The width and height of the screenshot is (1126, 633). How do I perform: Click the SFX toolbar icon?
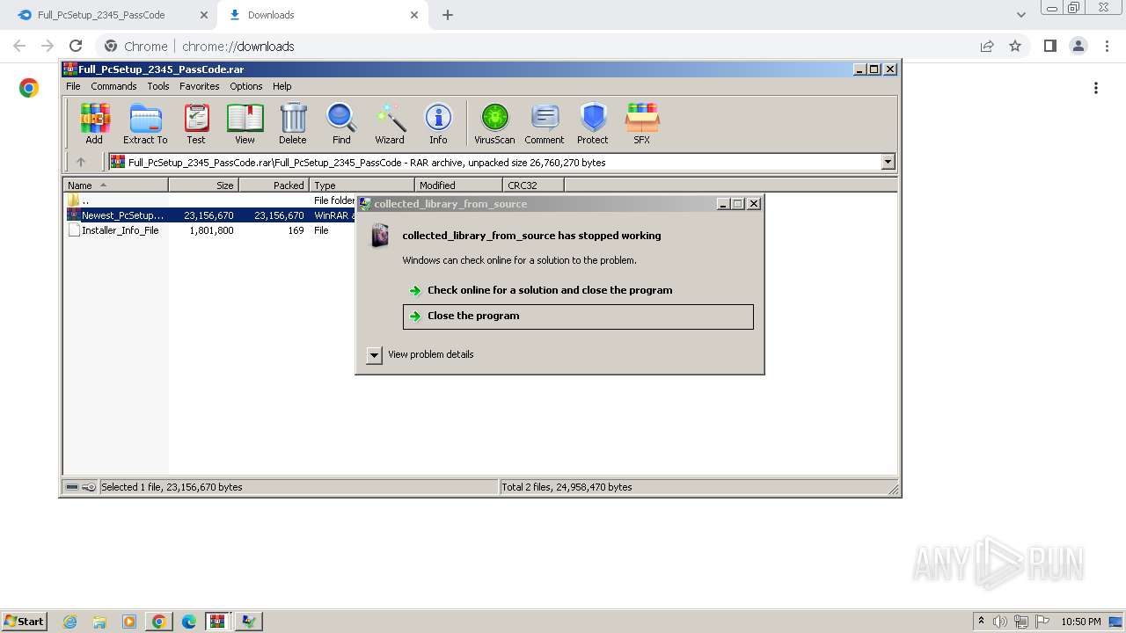click(642, 123)
